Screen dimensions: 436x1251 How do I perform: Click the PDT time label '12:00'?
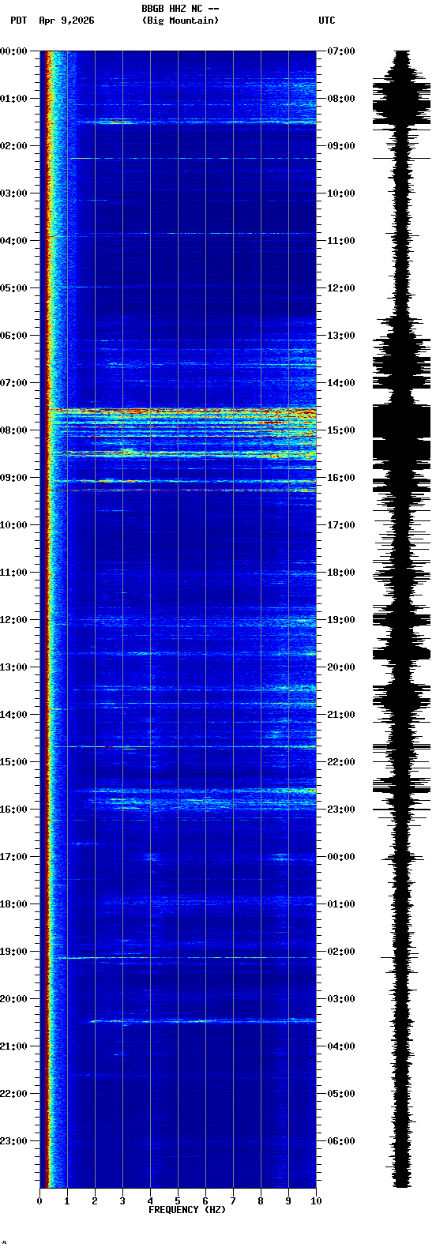14,620
